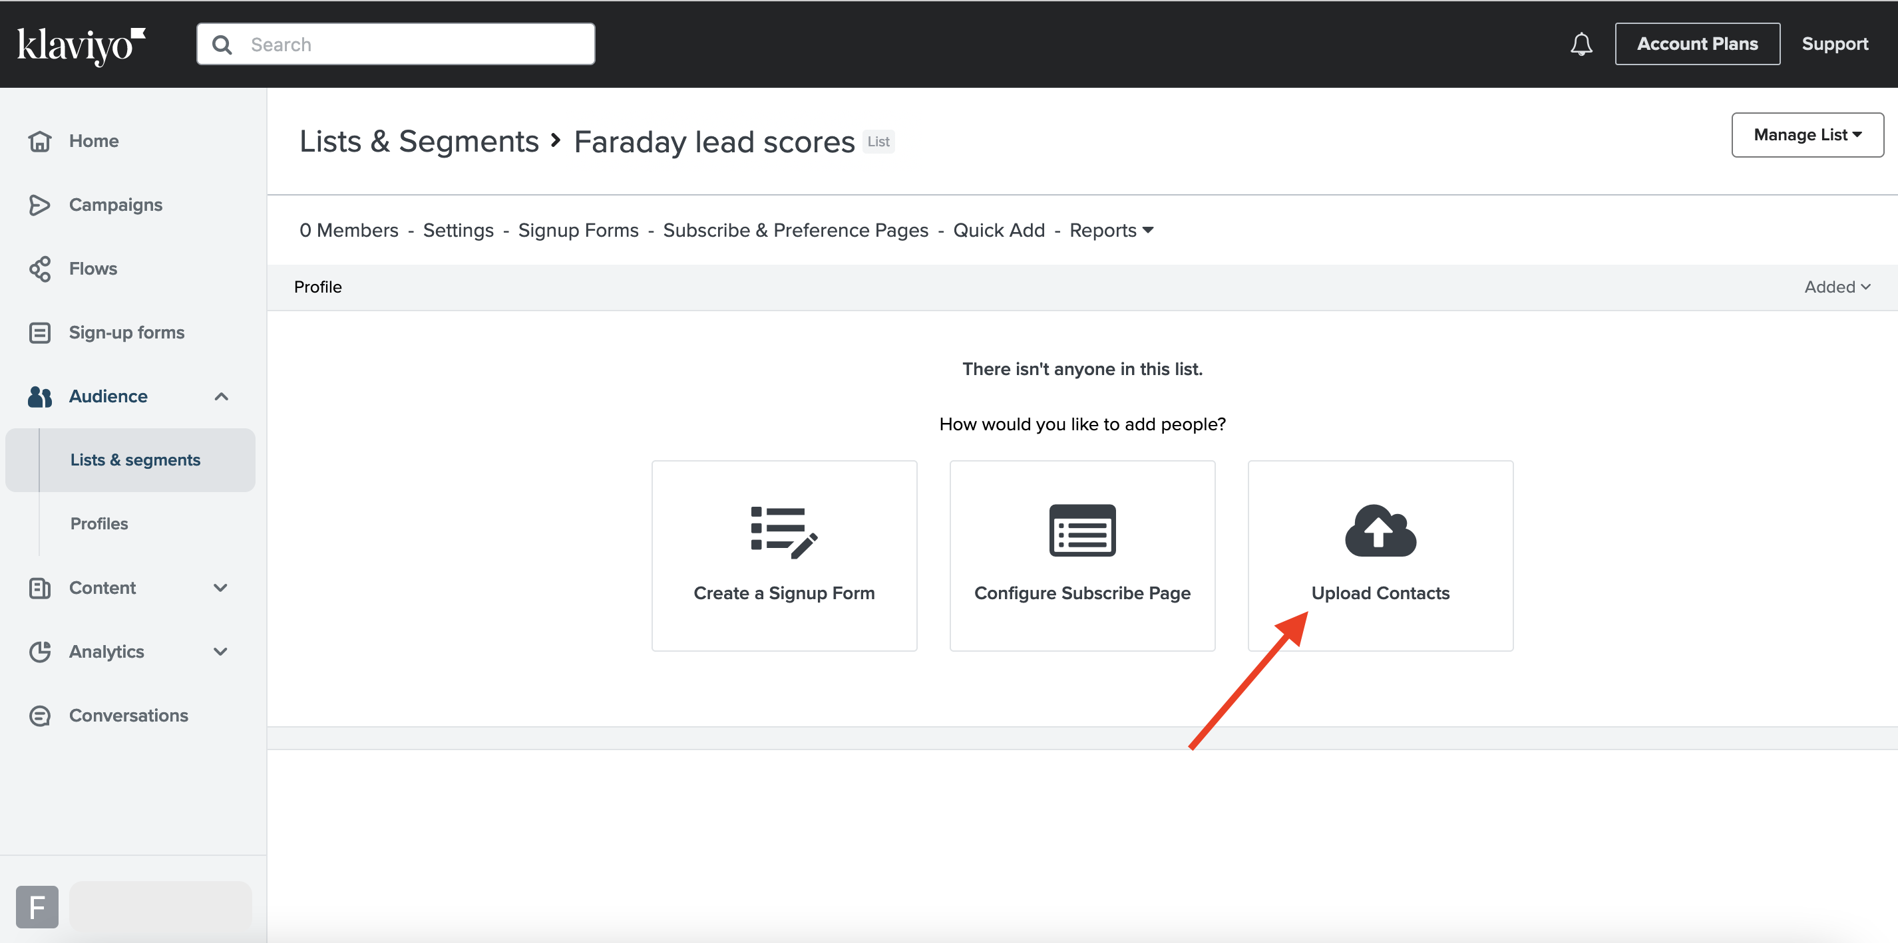The width and height of the screenshot is (1898, 943).
Task: Click the Audience people icon
Action: click(x=40, y=397)
